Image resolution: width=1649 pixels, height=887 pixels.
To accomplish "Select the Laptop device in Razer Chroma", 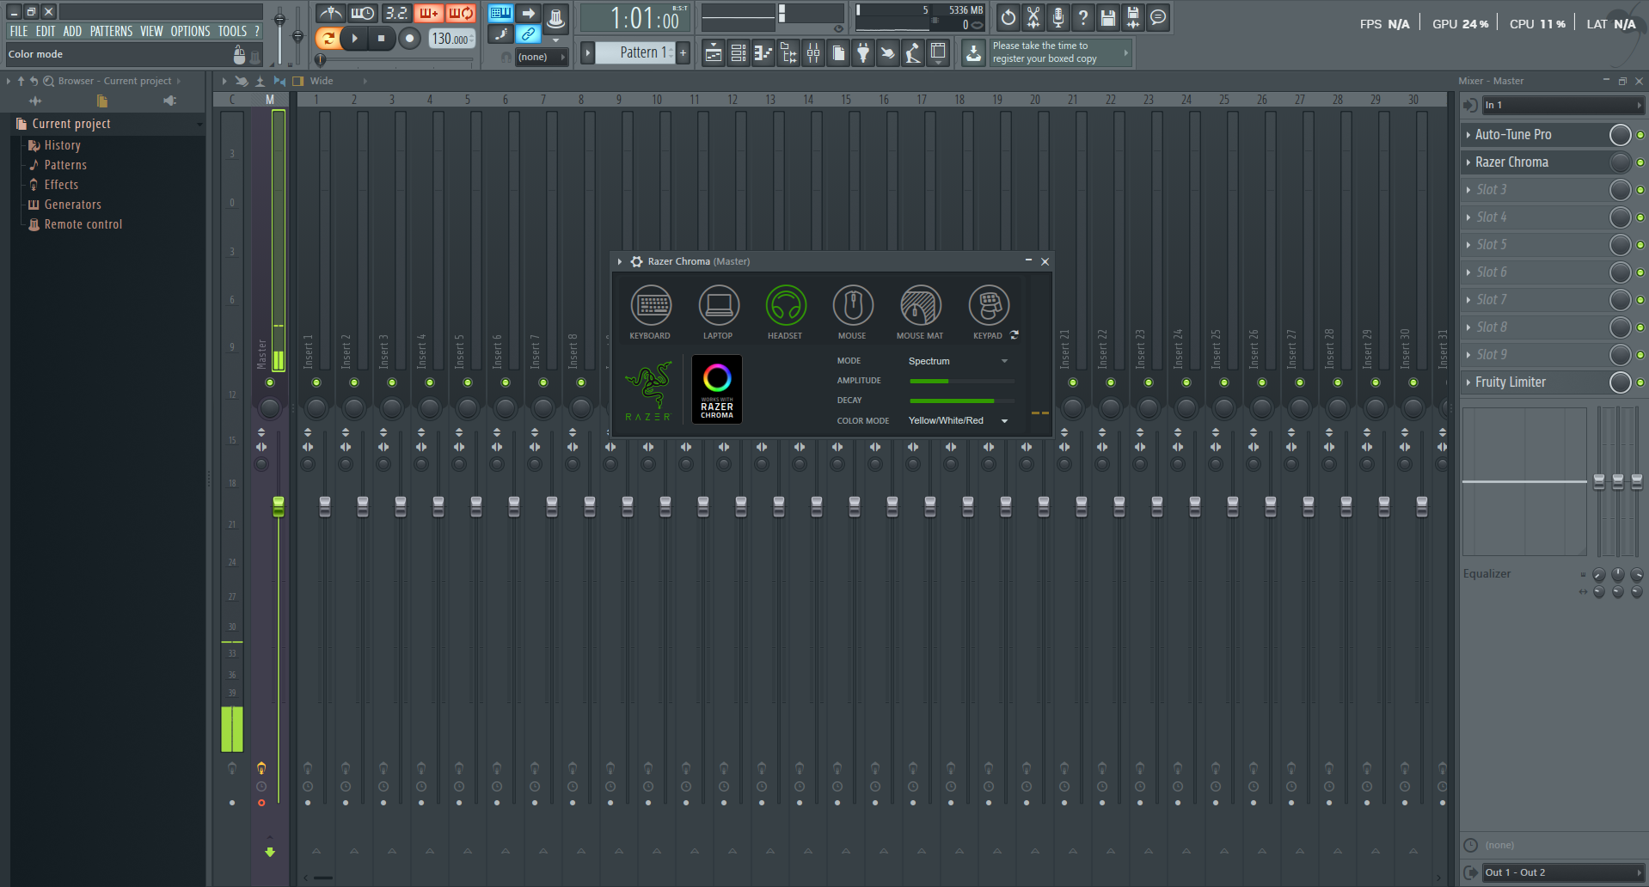I will click(x=719, y=305).
